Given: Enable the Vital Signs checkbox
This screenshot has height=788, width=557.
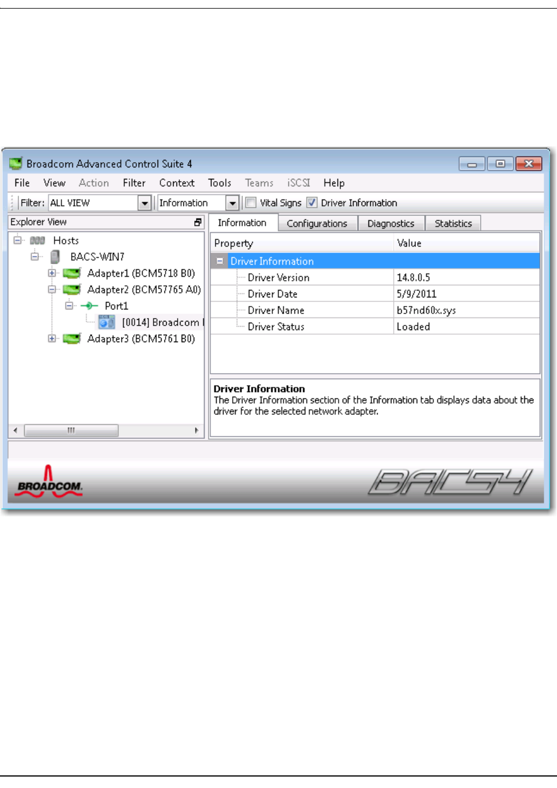Looking at the screenshot, I should click(x=250, y=202).
